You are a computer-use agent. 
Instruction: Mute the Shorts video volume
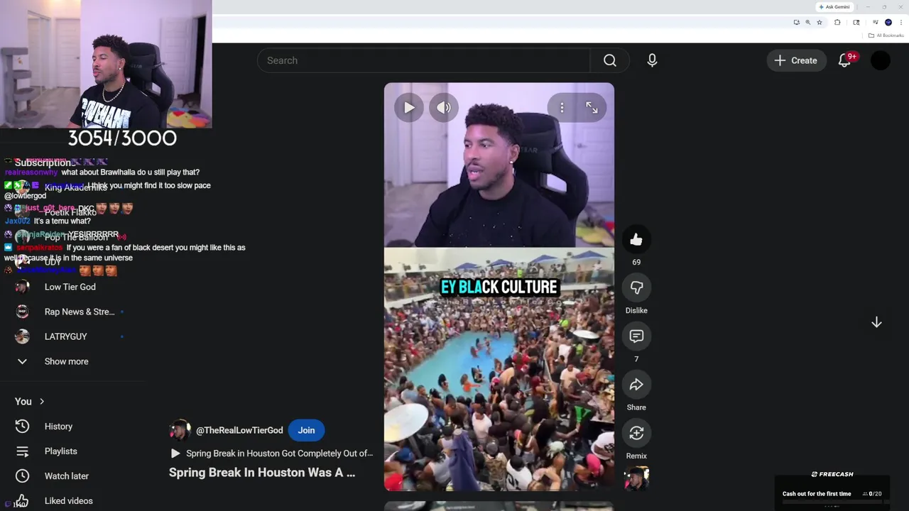click(x=444, y=108)
